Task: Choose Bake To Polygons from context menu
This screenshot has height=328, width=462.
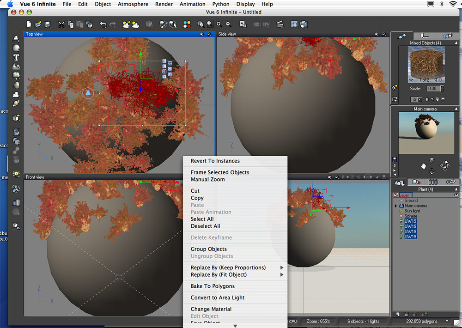Action: pos(213,286)
